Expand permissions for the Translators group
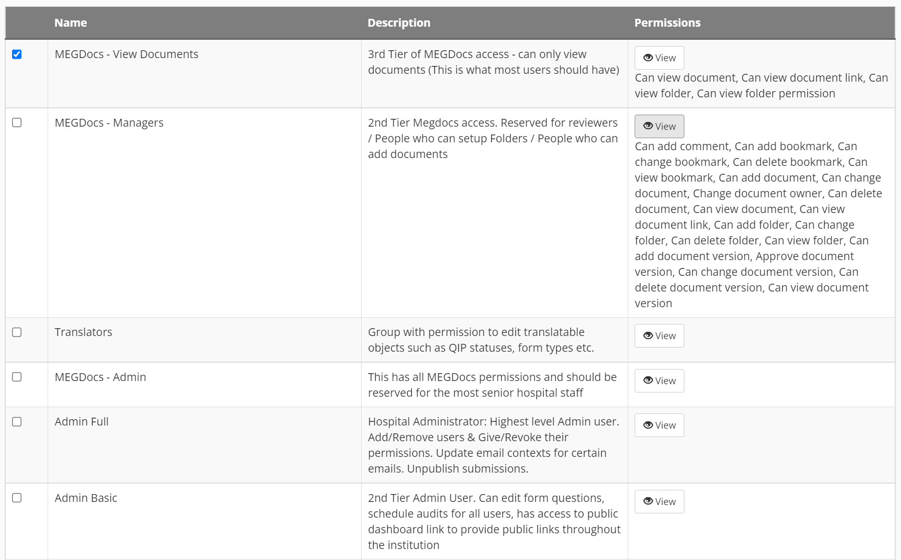 pyautogui.click(x=659, y=335)
